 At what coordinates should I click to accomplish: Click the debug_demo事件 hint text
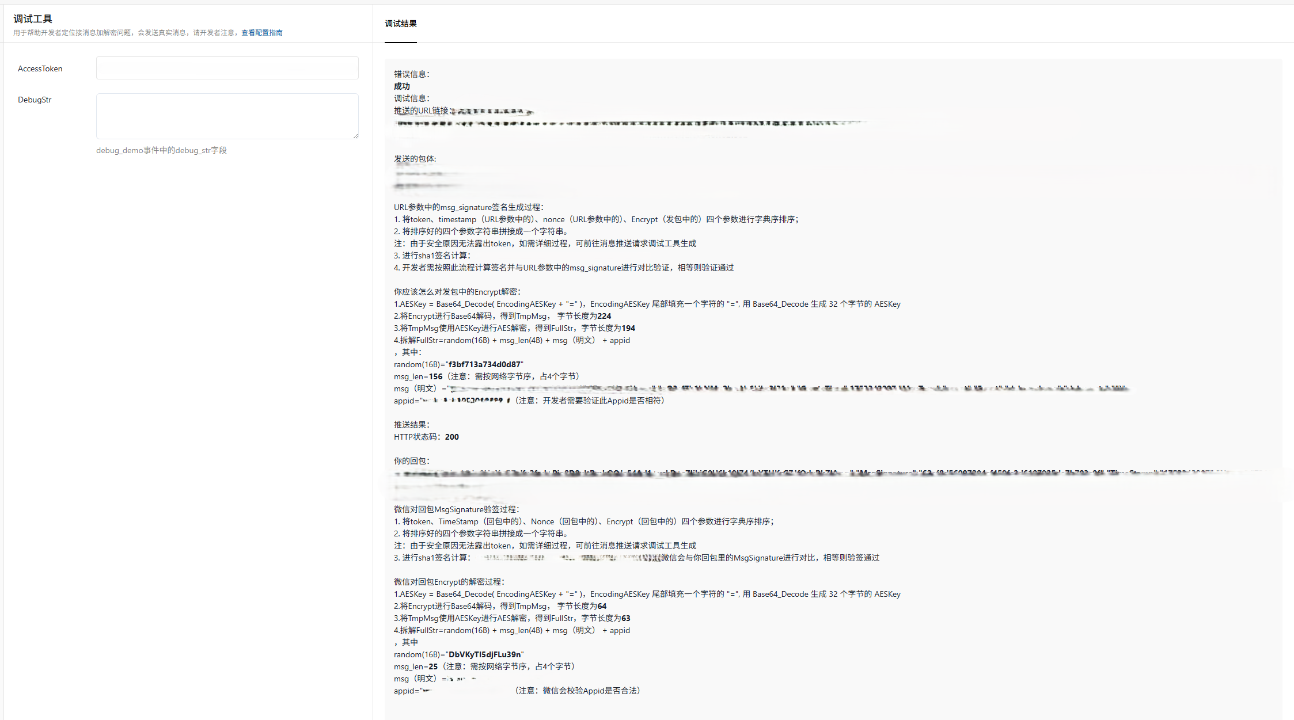point(161,150)
